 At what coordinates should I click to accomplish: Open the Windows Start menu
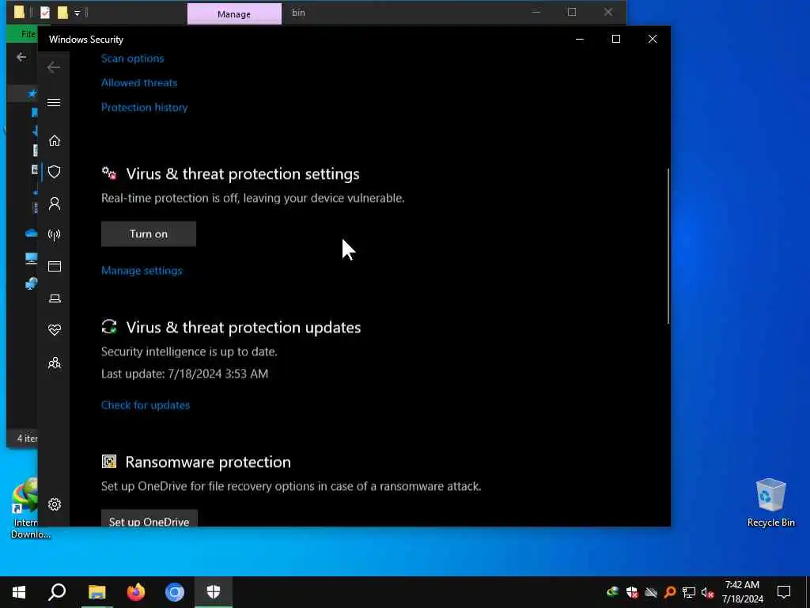click(19, 592)
